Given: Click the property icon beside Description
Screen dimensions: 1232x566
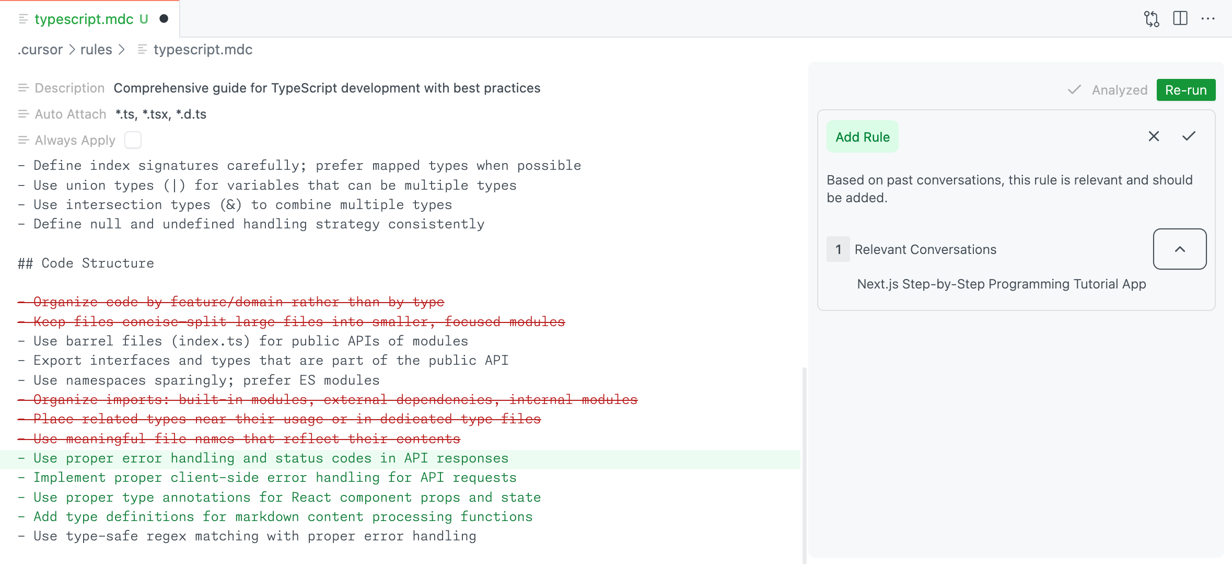Looking at the screenshot, I should pyautogui.click(x=23, y=88).
